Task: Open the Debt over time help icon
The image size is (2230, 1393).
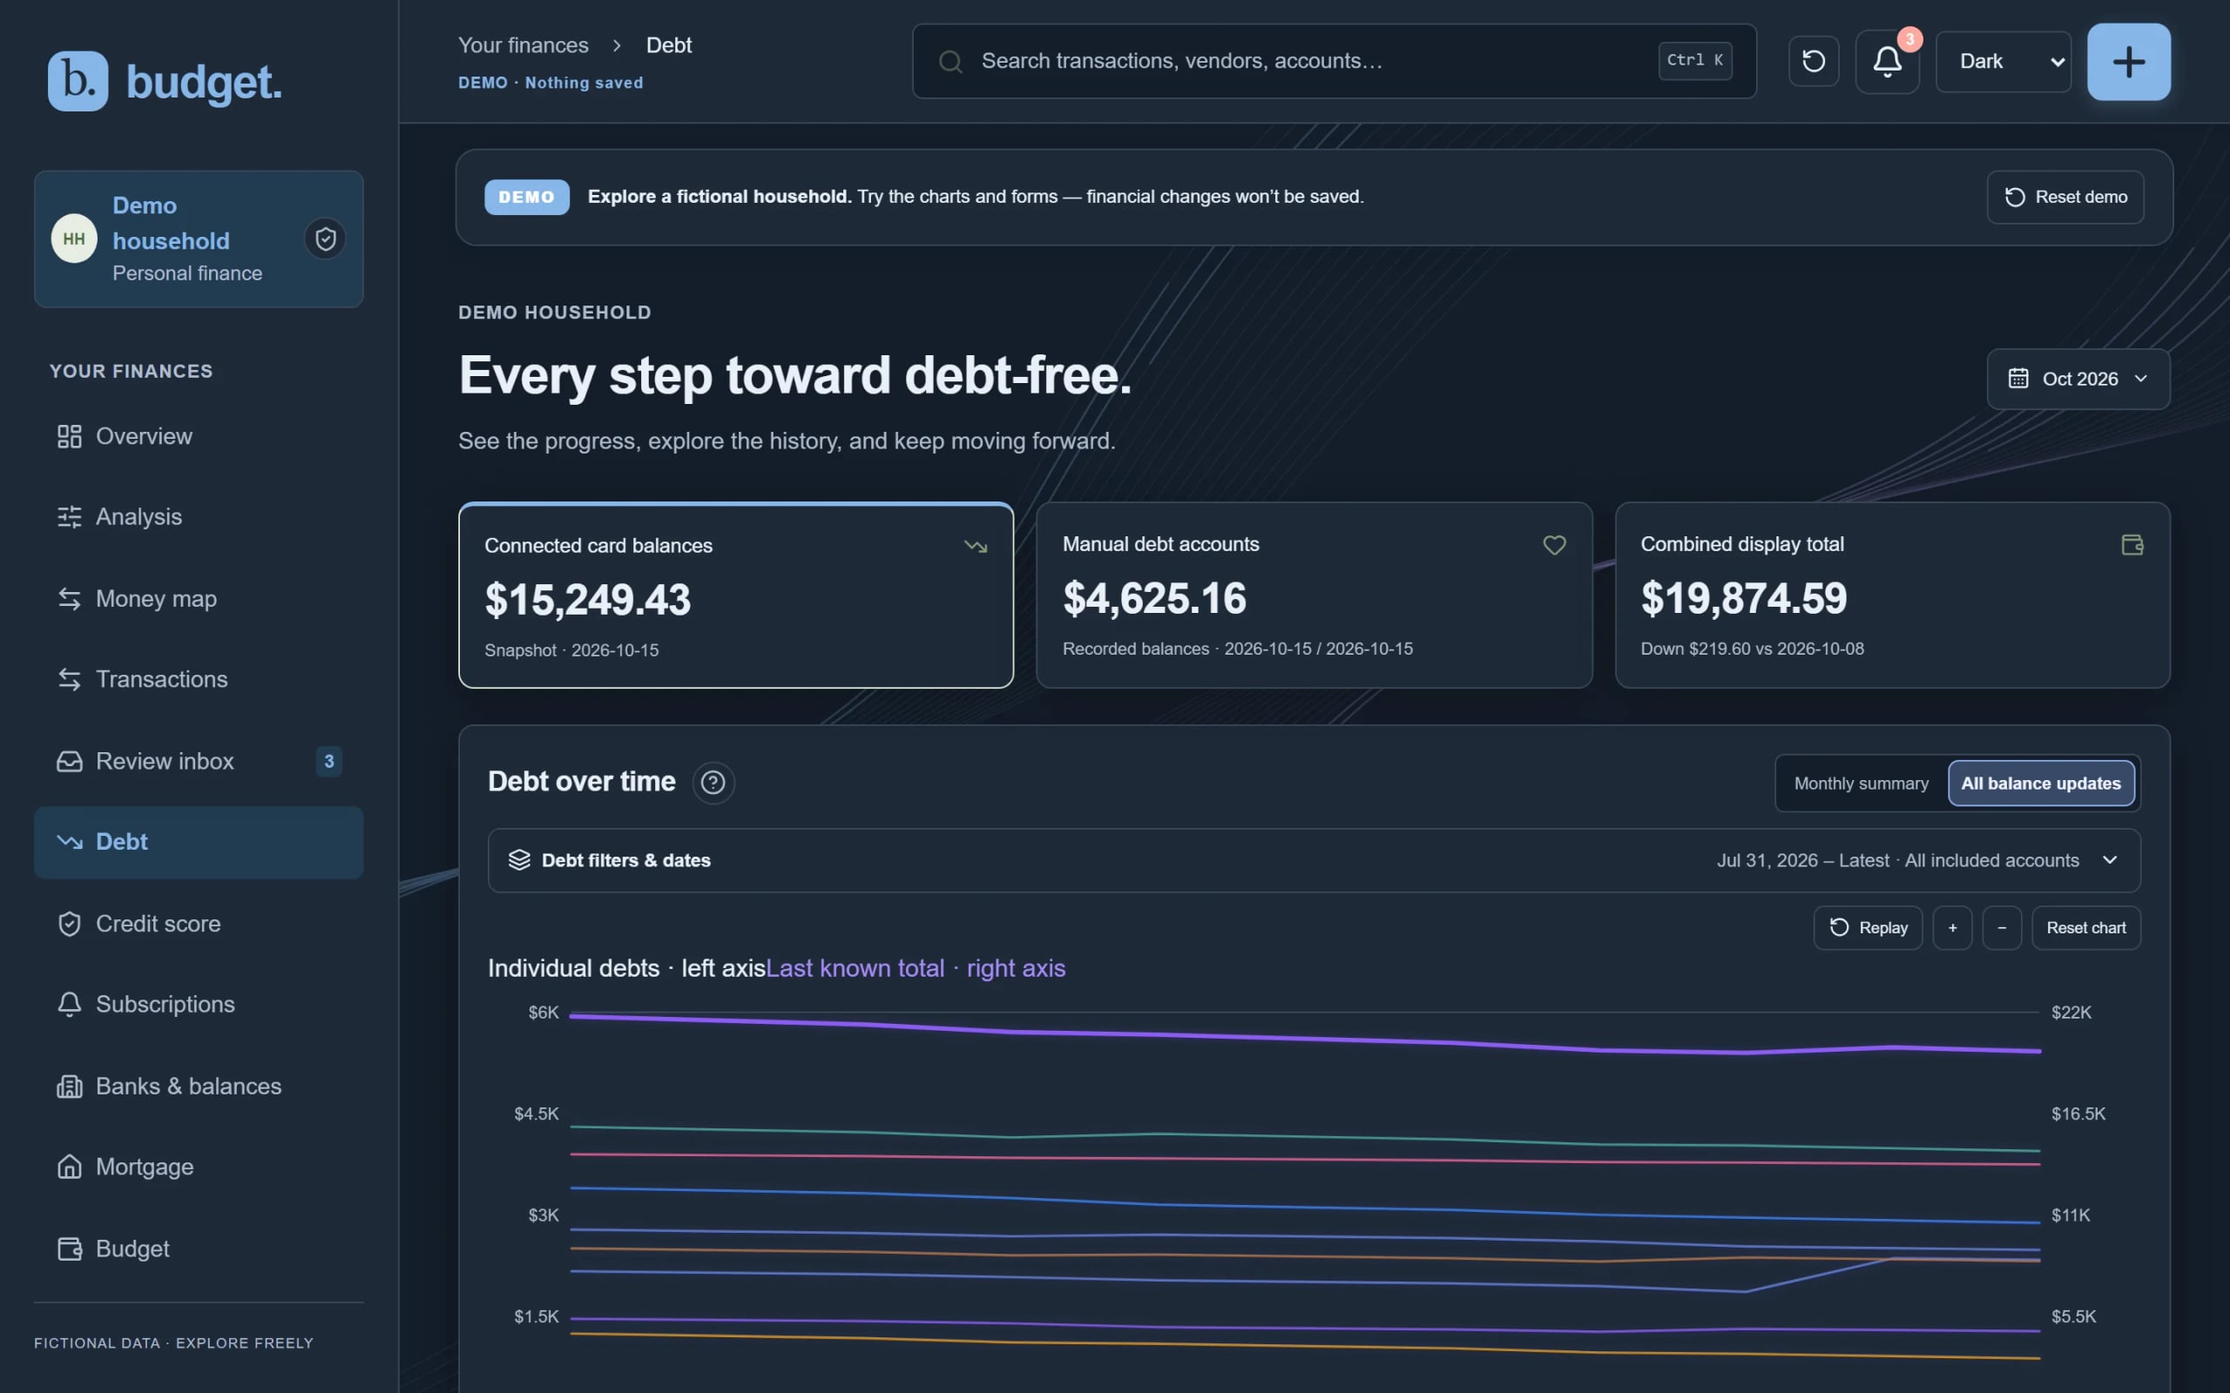Action: 713,782
